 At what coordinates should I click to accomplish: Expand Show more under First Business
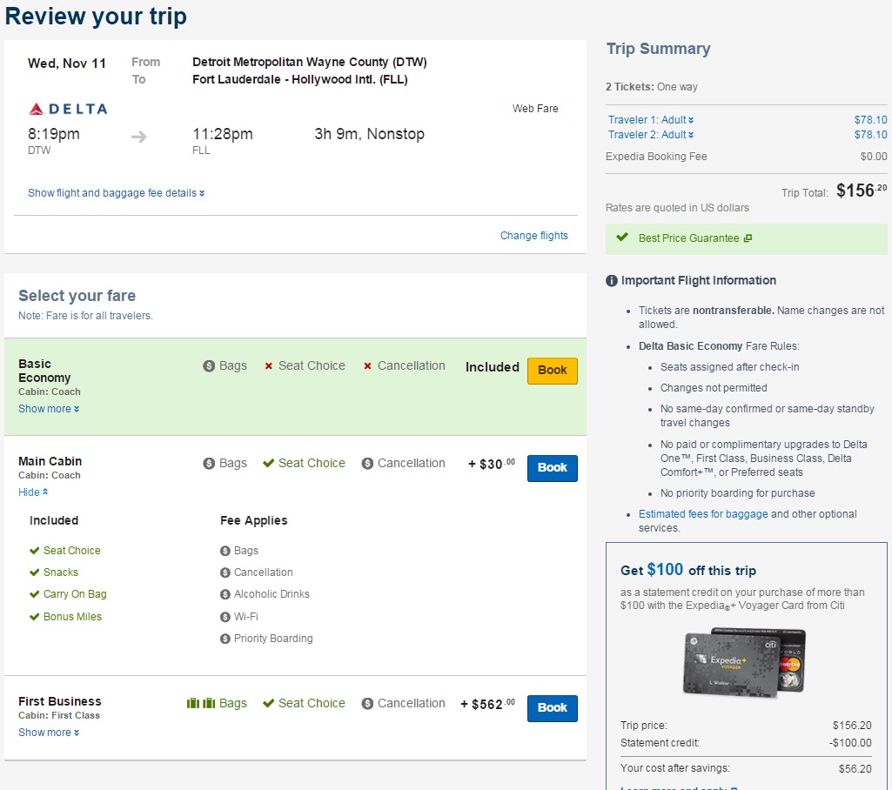click(x=49, y=732)
